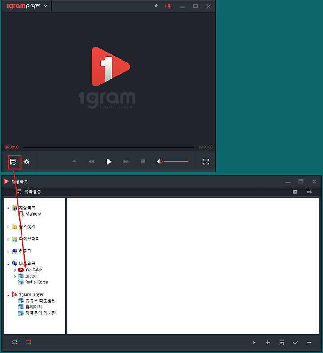The image size is (323, 353).
Task: Expand the YouTube node
Action: (x=15, y=270)
